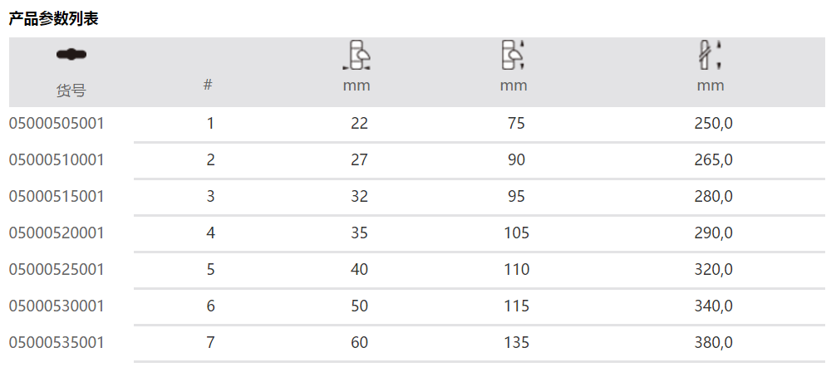
Task: Open article number 05000510001
Action: click(x=57, y=159)
